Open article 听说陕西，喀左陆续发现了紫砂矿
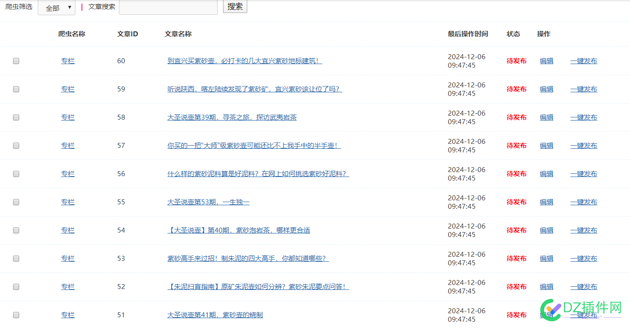Image resolution: width=630 pixels, height=328 pixels. point(255,89)
